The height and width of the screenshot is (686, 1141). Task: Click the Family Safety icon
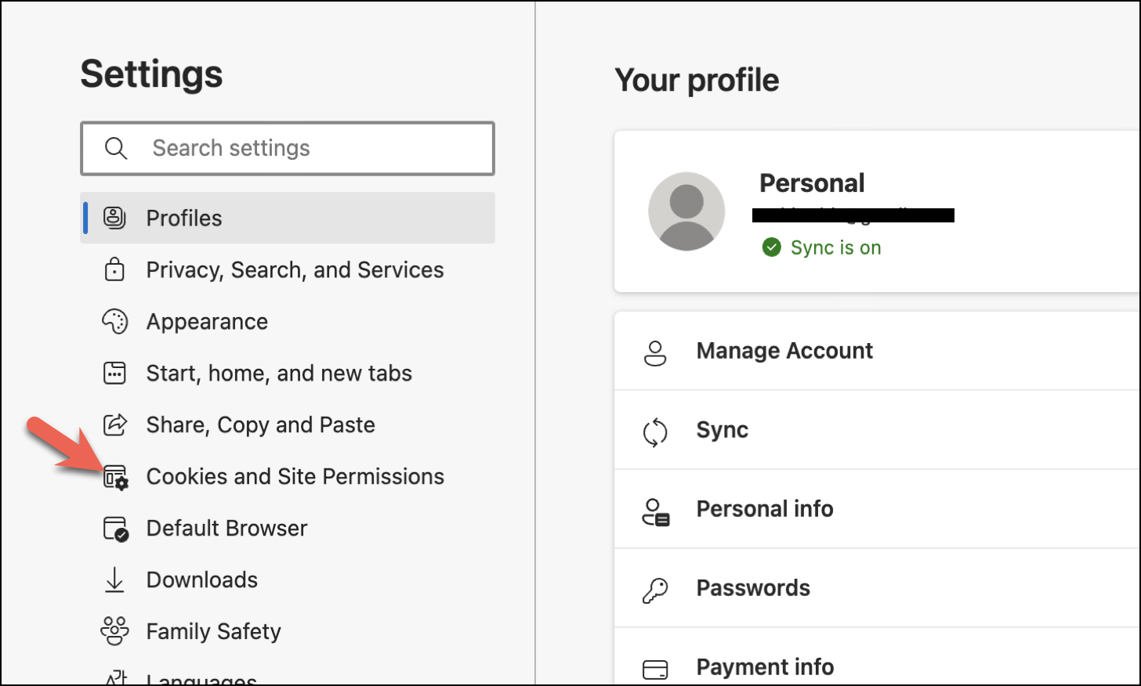pyautogui.click(x=115, y=631)
